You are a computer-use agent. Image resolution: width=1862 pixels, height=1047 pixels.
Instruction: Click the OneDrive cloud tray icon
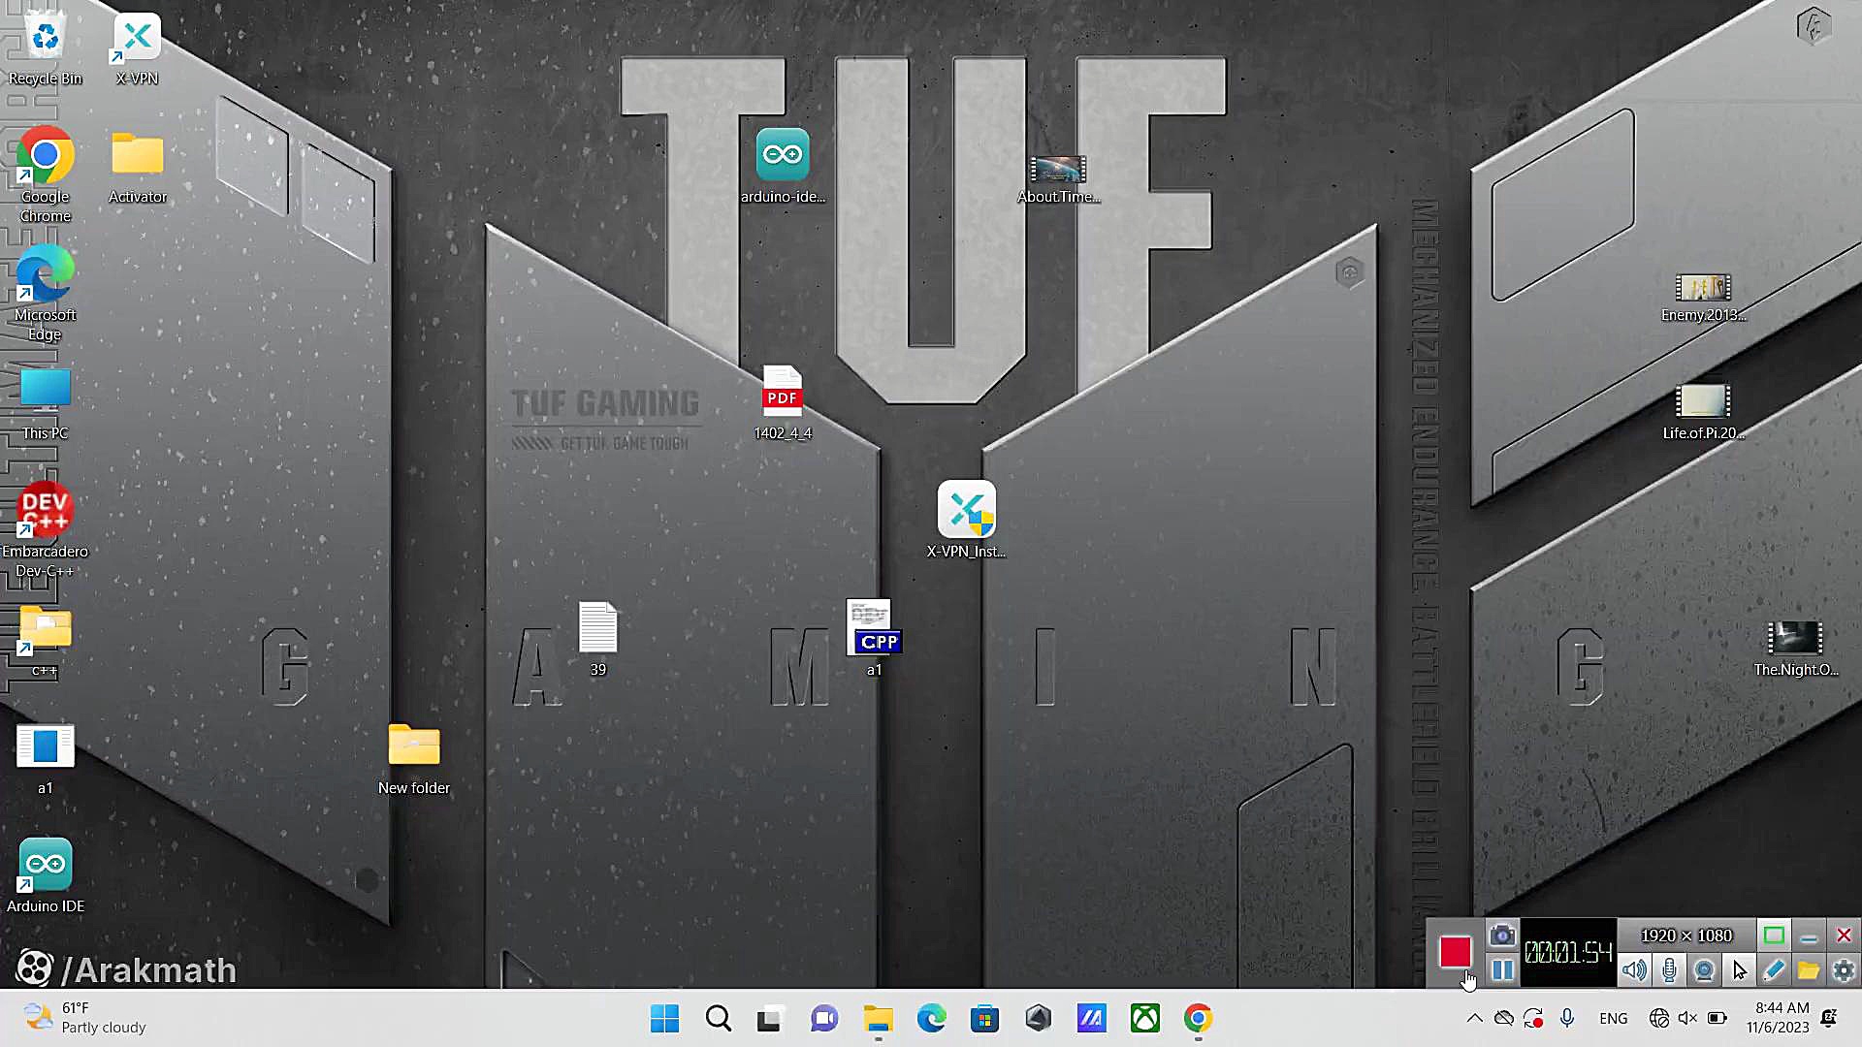click(x=1503, y=1018)
